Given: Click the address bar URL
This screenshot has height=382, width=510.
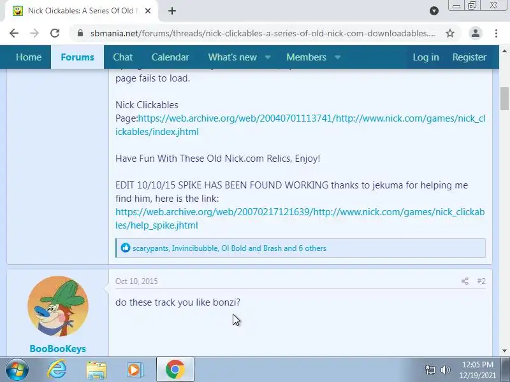Looking at the screenshot, I should (x=263, y=33).
